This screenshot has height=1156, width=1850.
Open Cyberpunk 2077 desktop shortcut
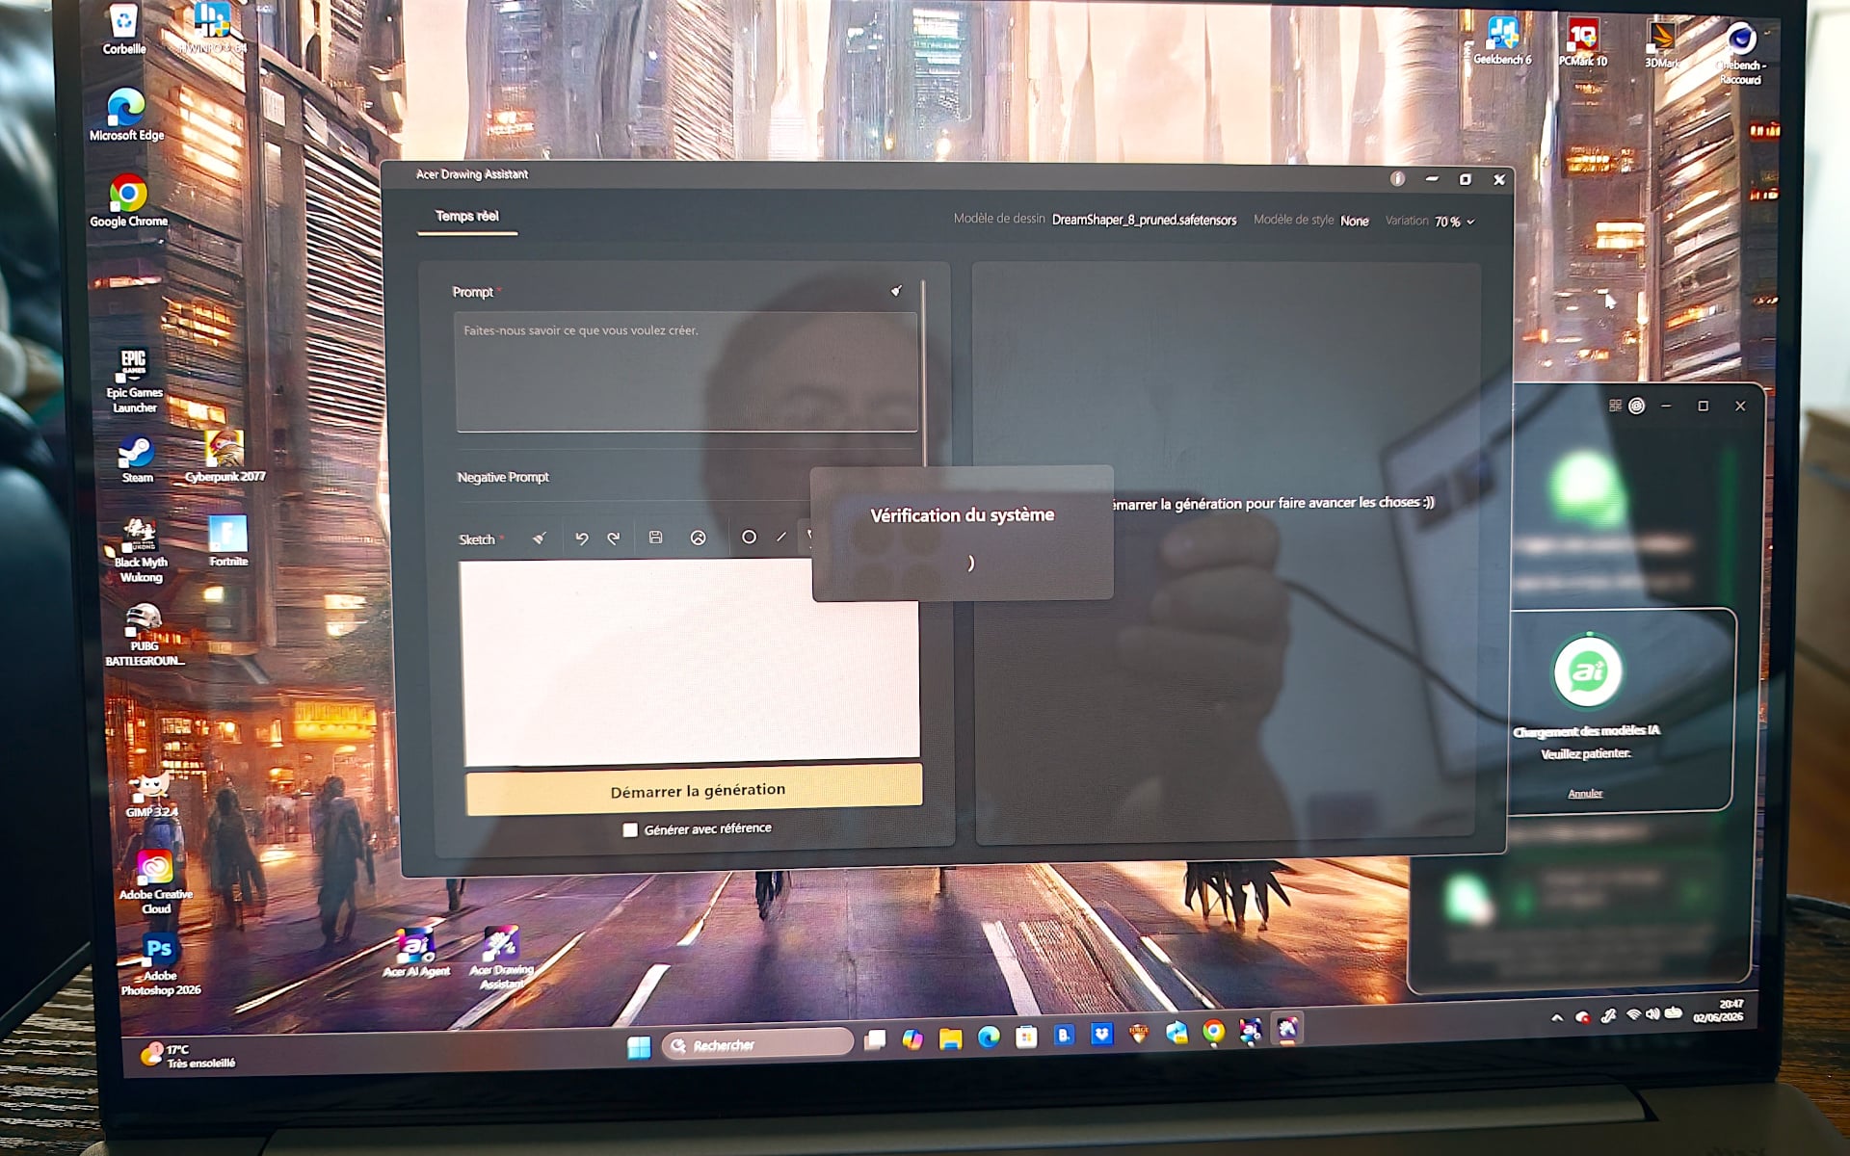pos(225,457)
